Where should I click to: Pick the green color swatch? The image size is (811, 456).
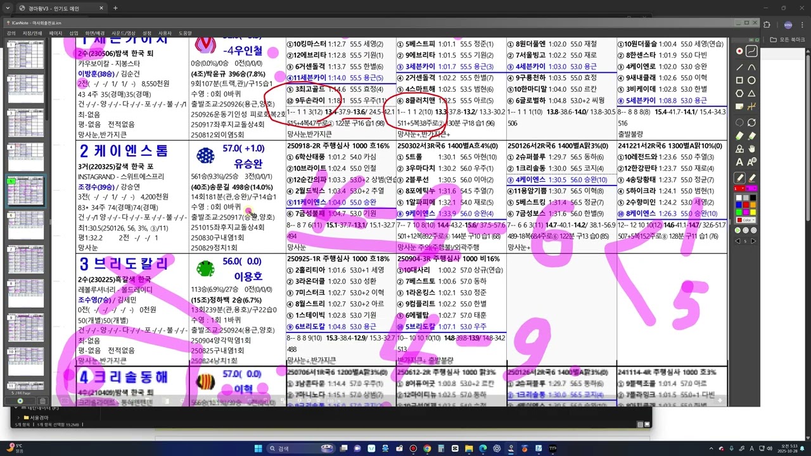click(x=739, y=211)
